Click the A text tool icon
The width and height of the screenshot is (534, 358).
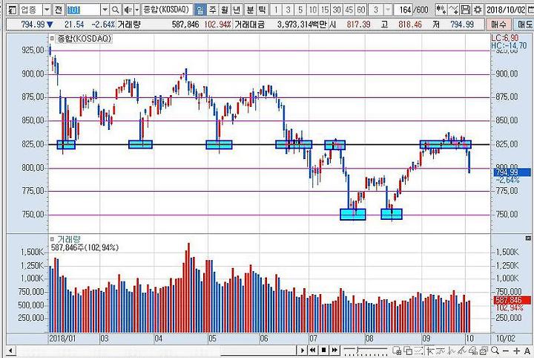(527, 351)
